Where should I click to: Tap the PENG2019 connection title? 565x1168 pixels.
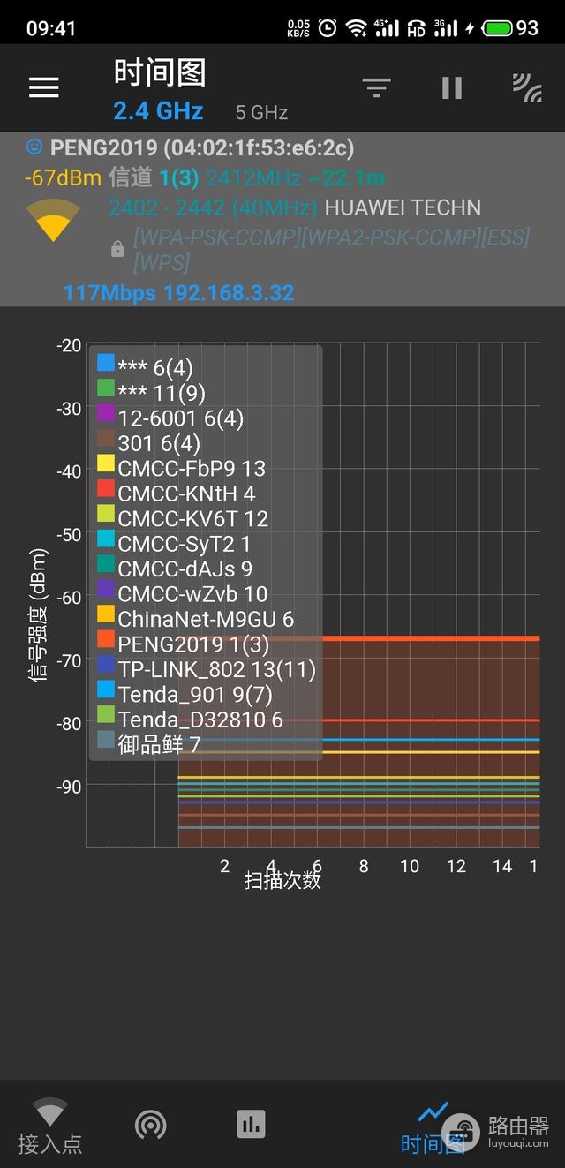tap(202, 147)
